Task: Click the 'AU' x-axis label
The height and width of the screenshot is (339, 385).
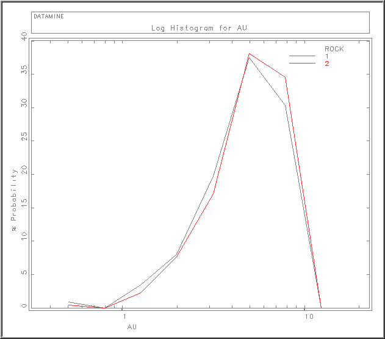Action: pos(132,327)
